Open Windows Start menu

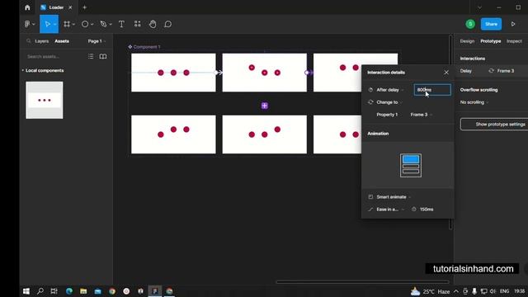[26, 291]
